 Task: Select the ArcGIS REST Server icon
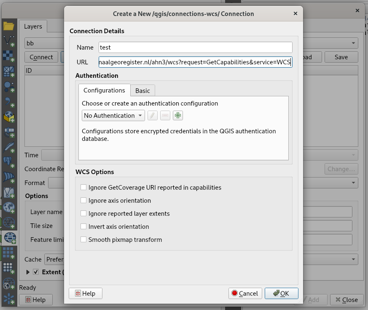9,284
